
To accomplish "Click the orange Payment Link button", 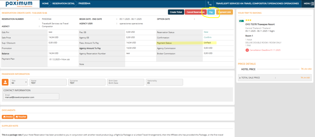I will pyautogui.click(x=224, y=12).
